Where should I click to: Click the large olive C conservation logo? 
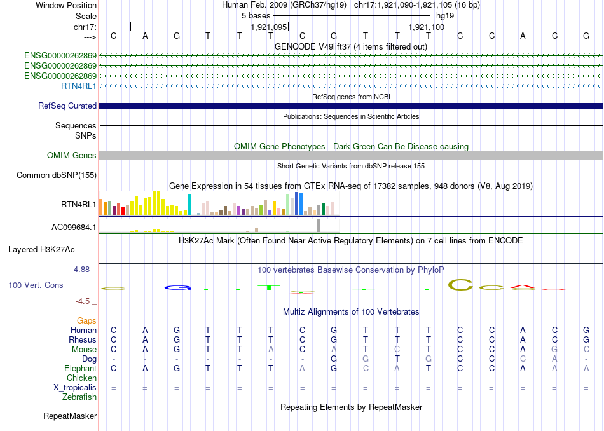point(460,285)
